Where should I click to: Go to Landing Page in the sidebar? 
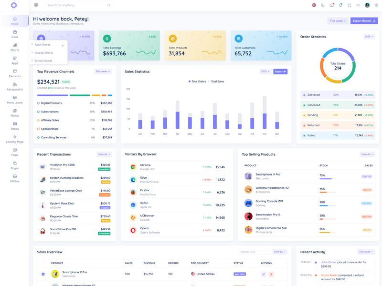pos(15,139)
